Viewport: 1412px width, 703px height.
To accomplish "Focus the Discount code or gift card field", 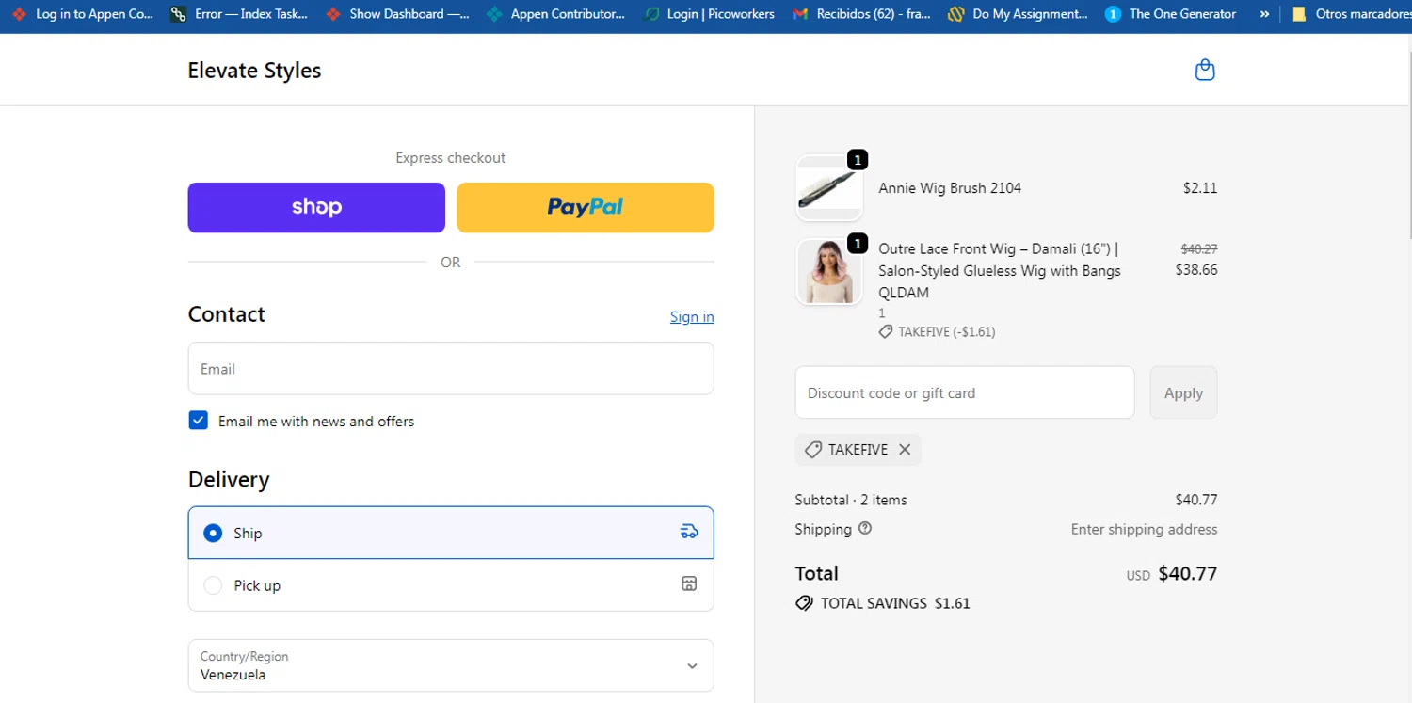I will click(965, 392).
